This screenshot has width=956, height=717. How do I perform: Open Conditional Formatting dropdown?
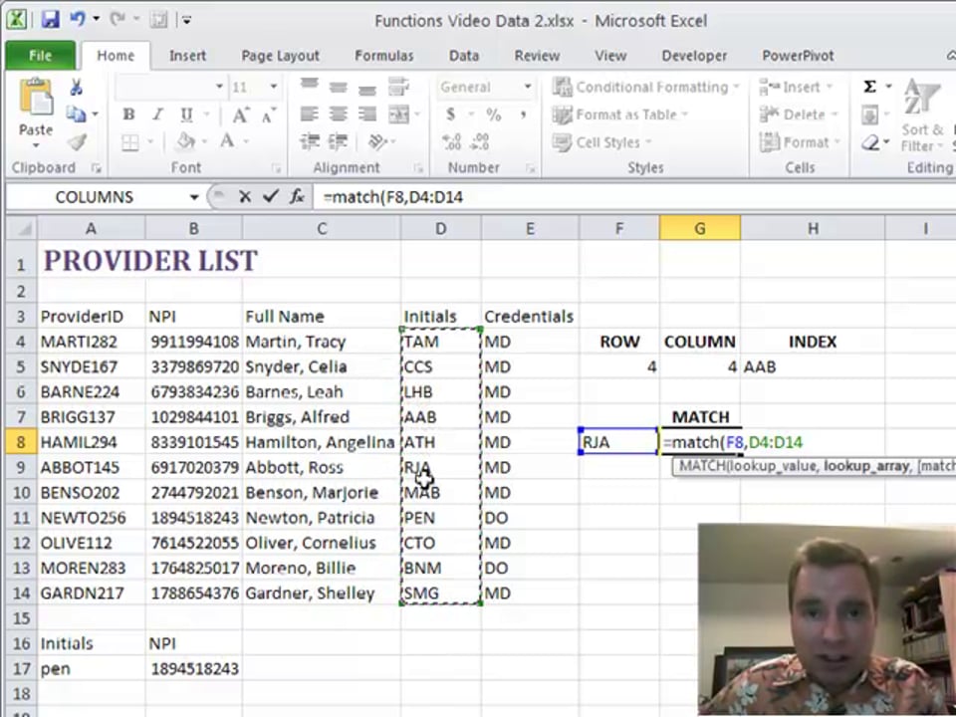click(x=646, y=87)
